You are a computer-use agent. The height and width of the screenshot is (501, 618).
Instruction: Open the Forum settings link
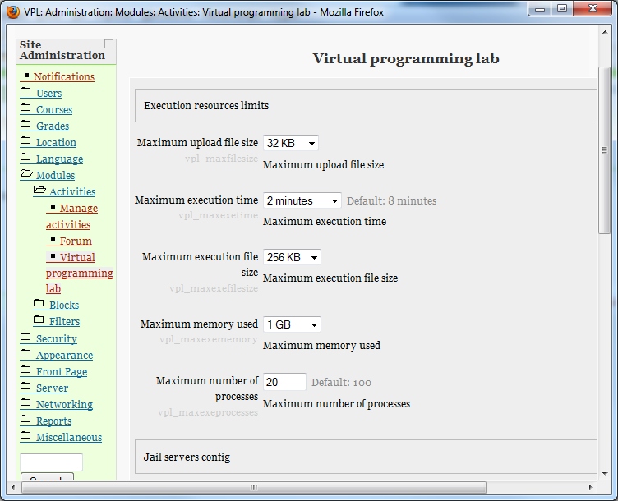[76, 241]
